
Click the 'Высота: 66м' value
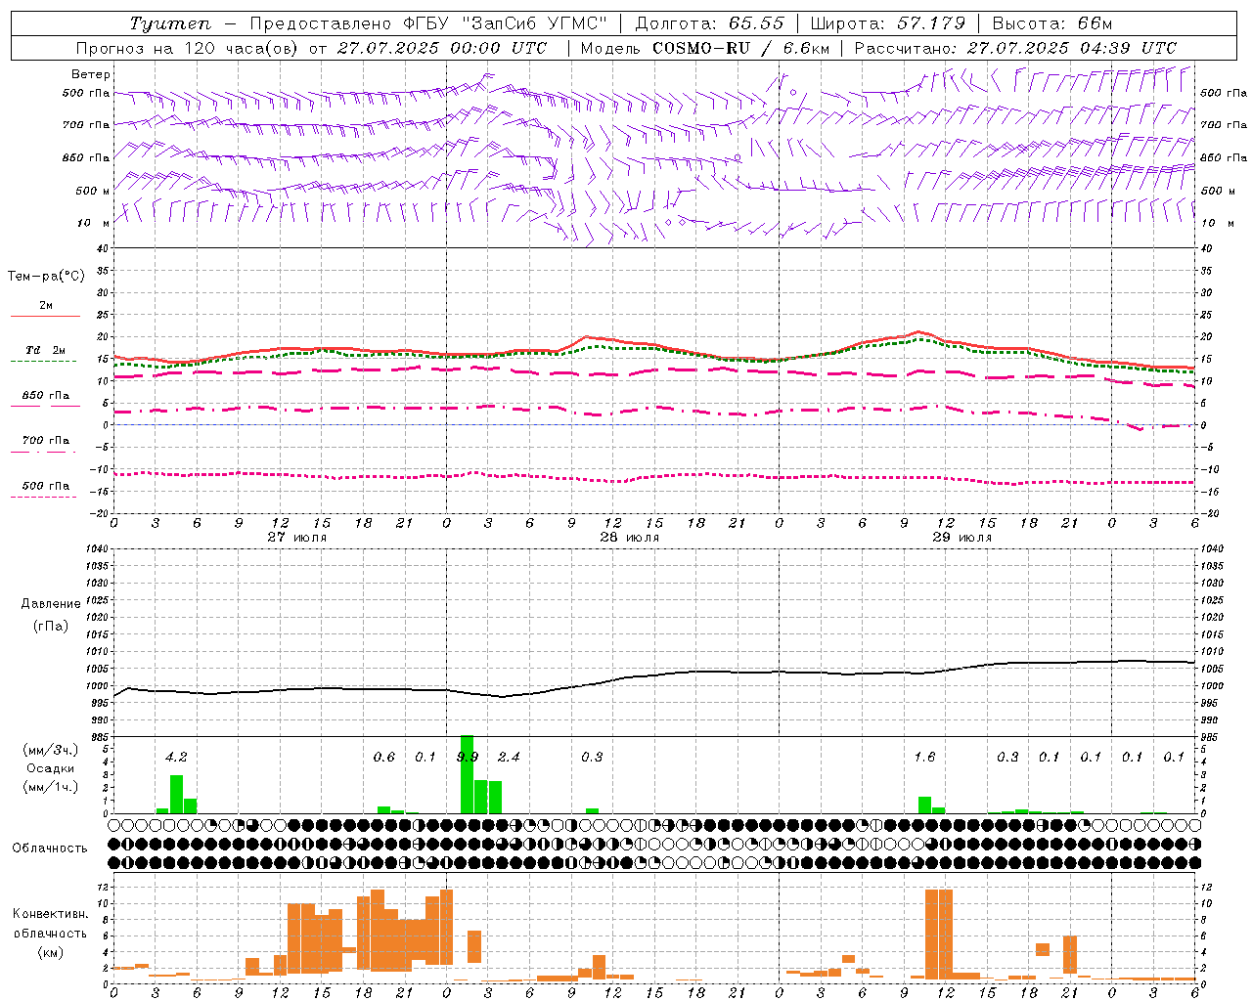point(1052,23)
